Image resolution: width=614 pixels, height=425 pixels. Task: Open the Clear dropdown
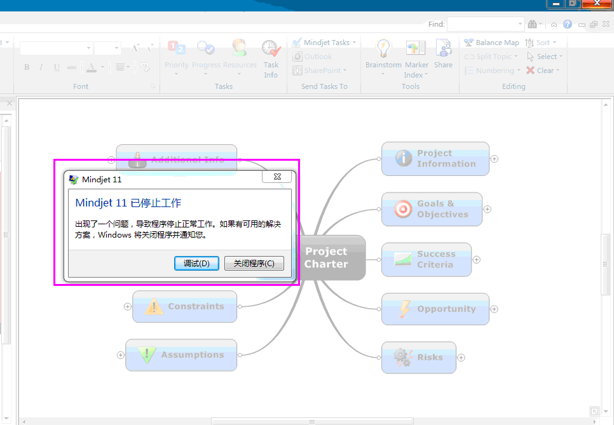[543, 71]
